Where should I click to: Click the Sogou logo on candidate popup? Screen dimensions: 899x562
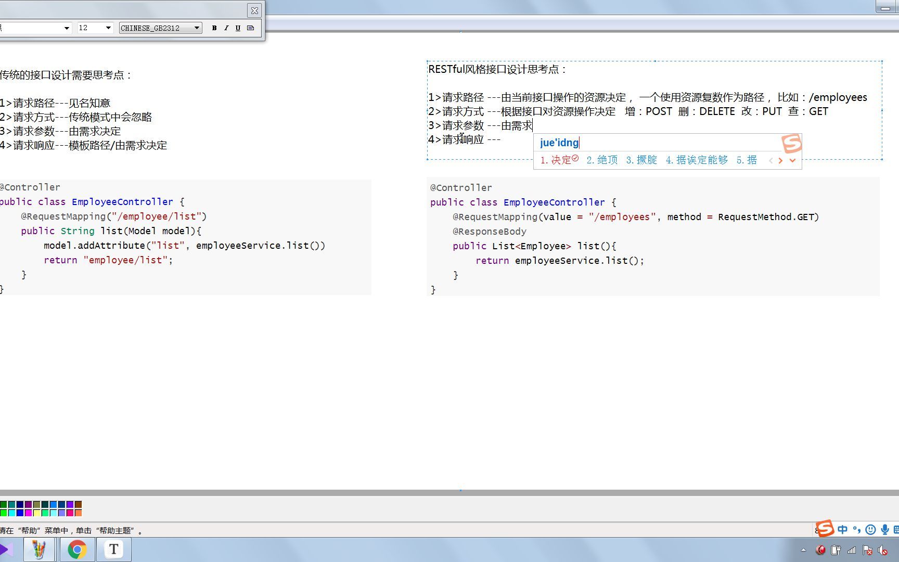point(791,143)
